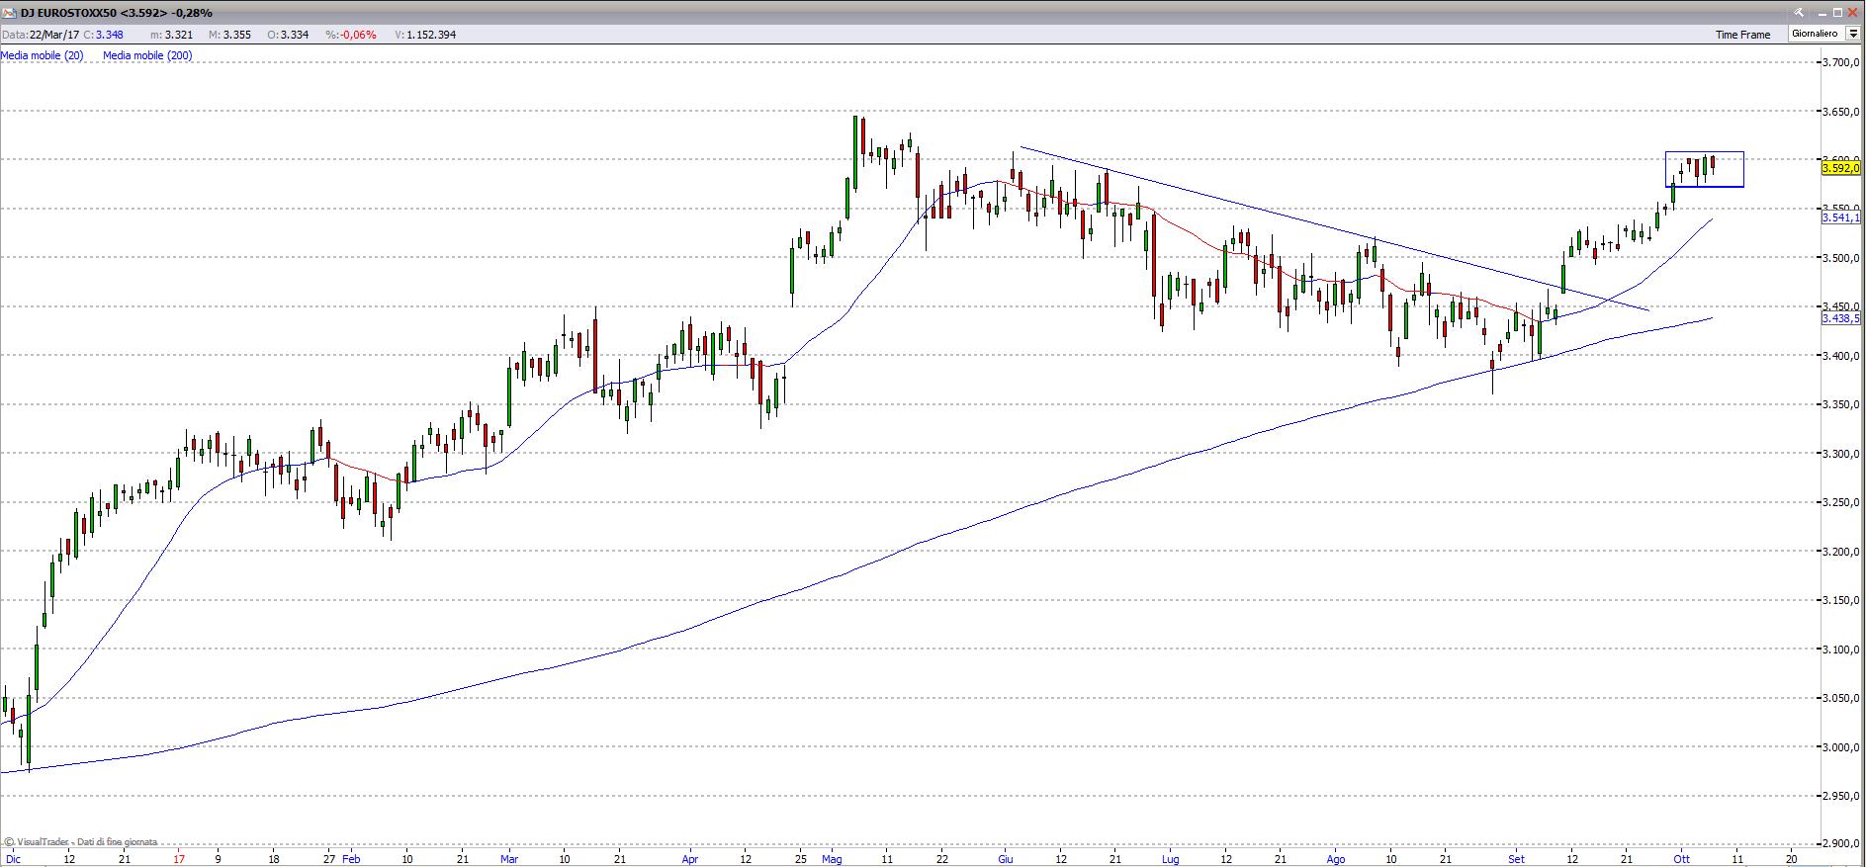This screenshot has width=1866, height=867.
Task: Click the Feb month label on time axis
Action: coord(351,859)
